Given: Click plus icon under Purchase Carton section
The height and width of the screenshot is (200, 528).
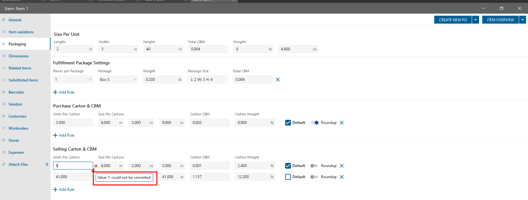Looking at the screenshot, I should pos(55,135).
